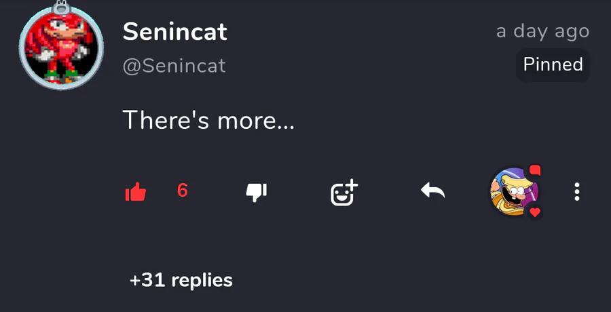
Task: Click the "There's more..." comment text
Action: click(x=208, y=121)
